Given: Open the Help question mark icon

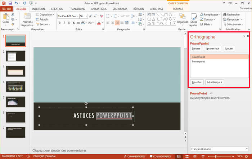Looking at the screenshot, I should pyautogui.click(x=224, y=3).
